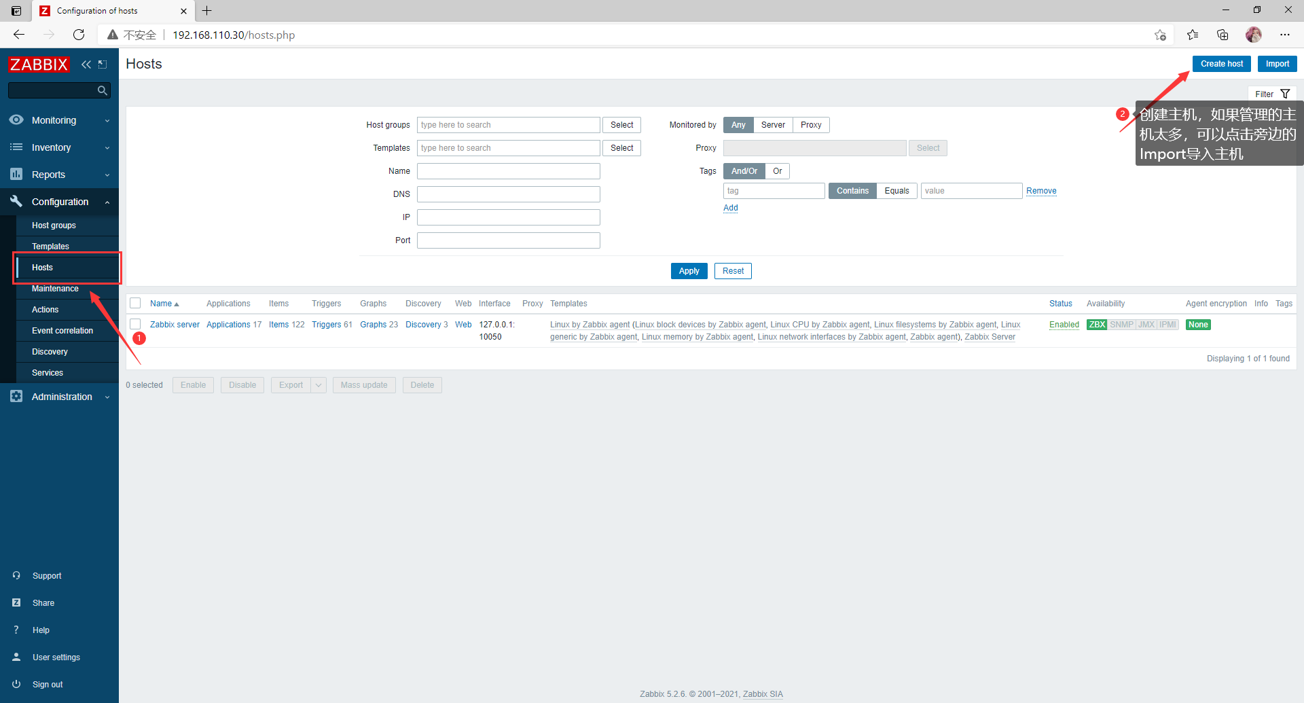Click the Reports chart icon

point(16,175)
